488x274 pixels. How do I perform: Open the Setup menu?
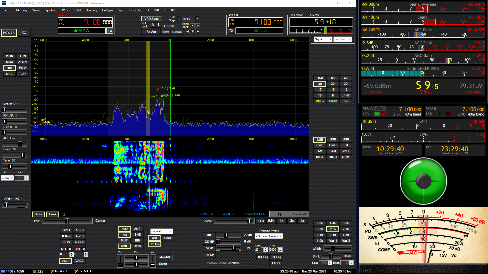pos(7,10)
